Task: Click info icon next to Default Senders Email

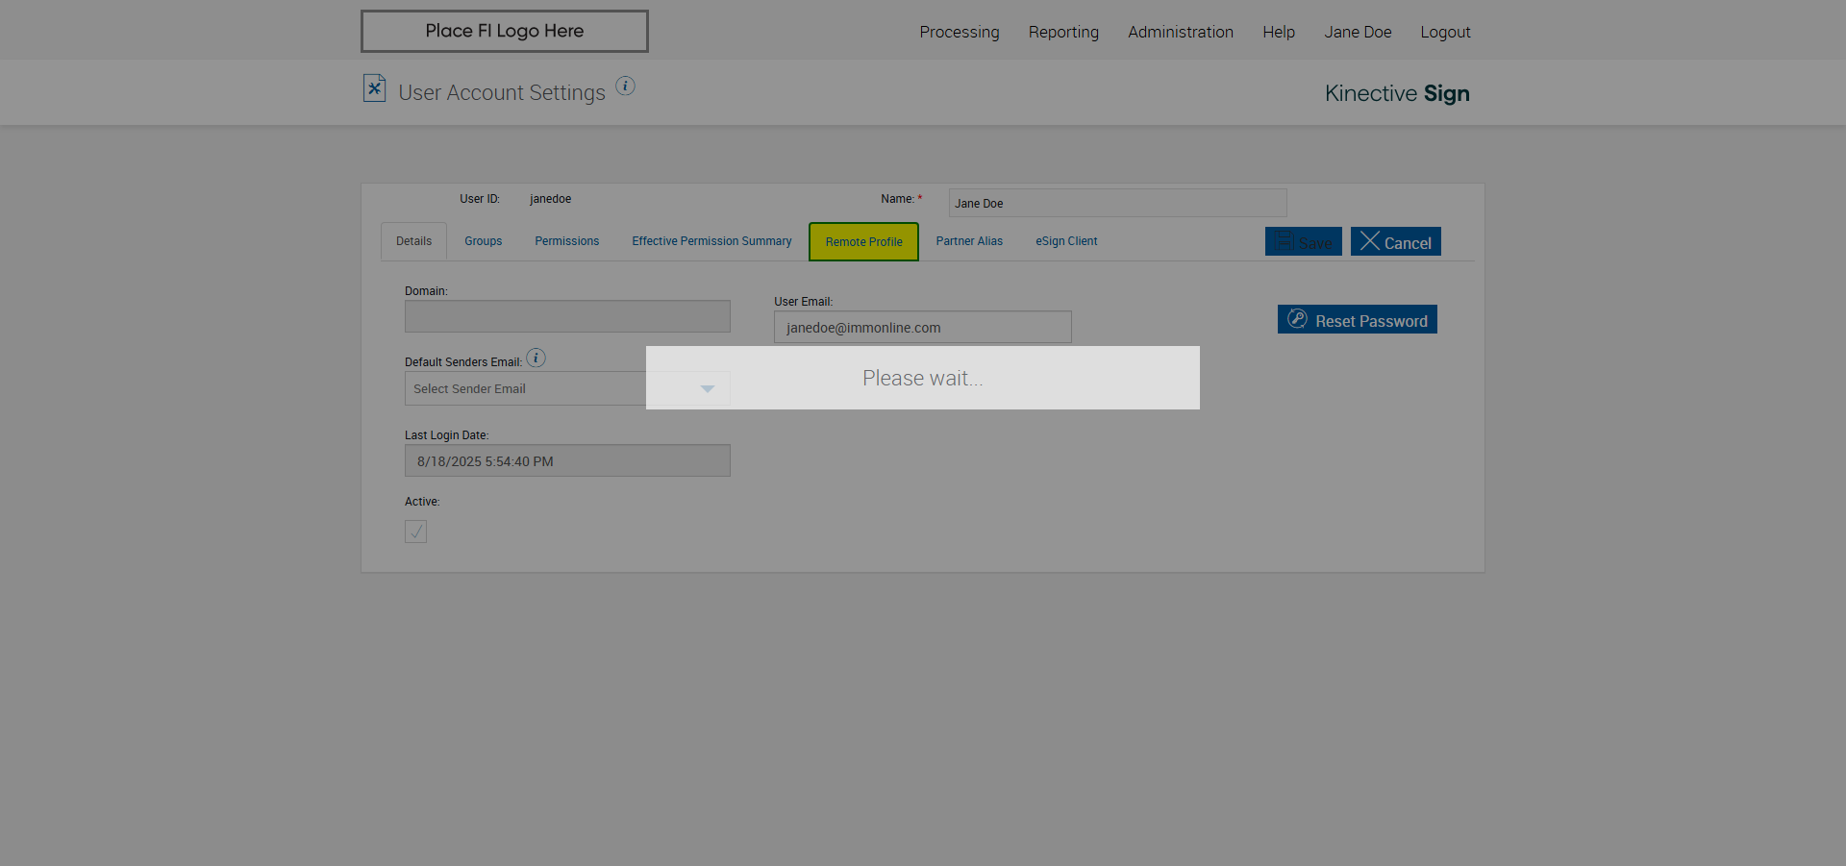Action: (x=536, y=358)
